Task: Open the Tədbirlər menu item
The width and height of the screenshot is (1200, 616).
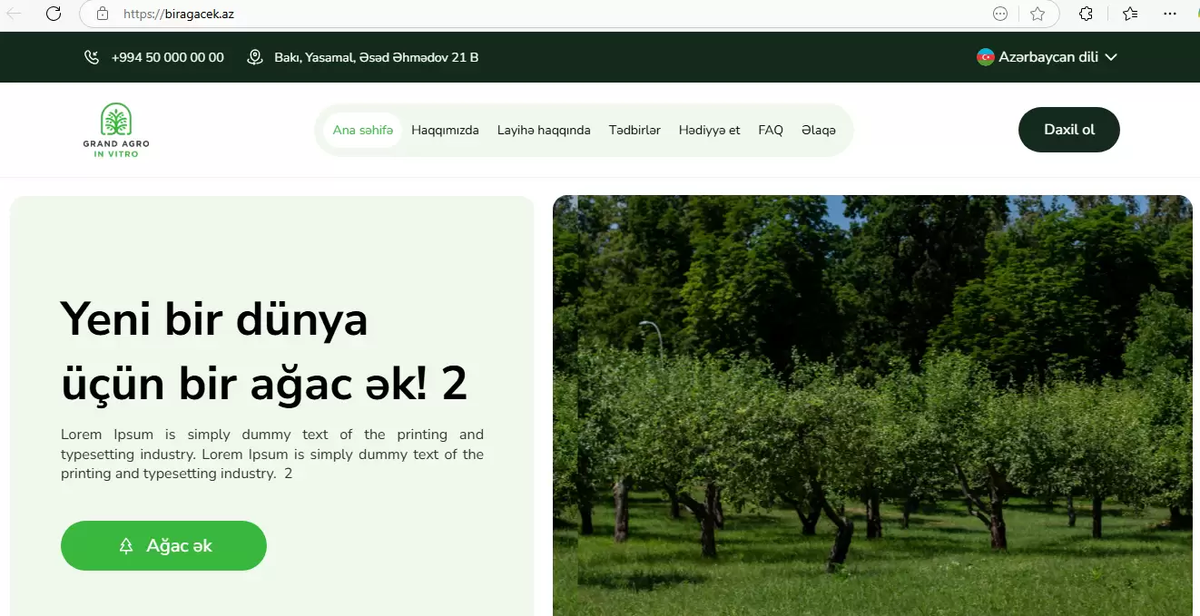Action: [634, 130]
